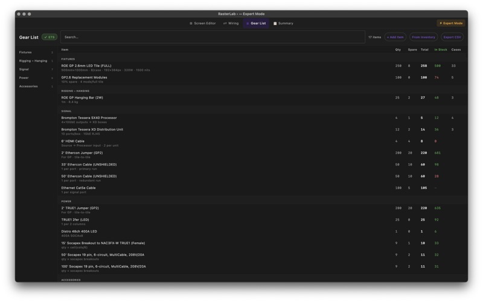Select GP2.6 Replacement Modules row
483x302 pixels.
click(x=263, y=80)
